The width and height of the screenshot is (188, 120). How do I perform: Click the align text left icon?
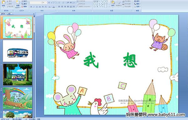pyautogui.click(x=59, y=7)
